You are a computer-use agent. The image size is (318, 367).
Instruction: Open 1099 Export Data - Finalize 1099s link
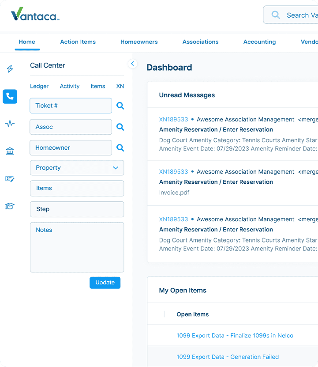point(235,336)
